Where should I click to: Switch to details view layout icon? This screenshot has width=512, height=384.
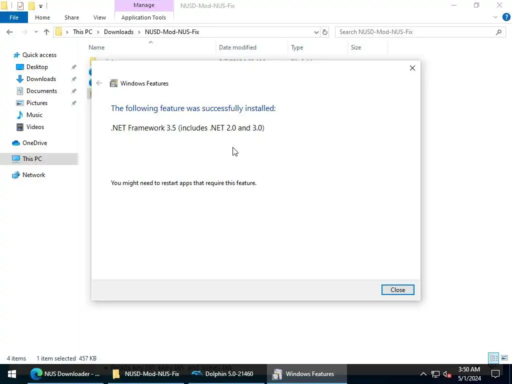click(493, 358)
